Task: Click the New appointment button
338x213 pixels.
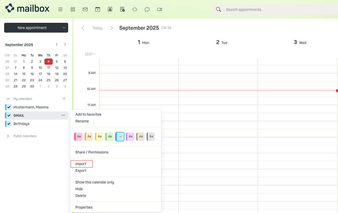Action: (32, 28)
